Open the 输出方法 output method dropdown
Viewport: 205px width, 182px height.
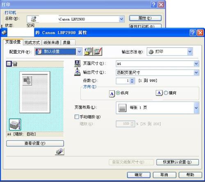tap(170, 52)
